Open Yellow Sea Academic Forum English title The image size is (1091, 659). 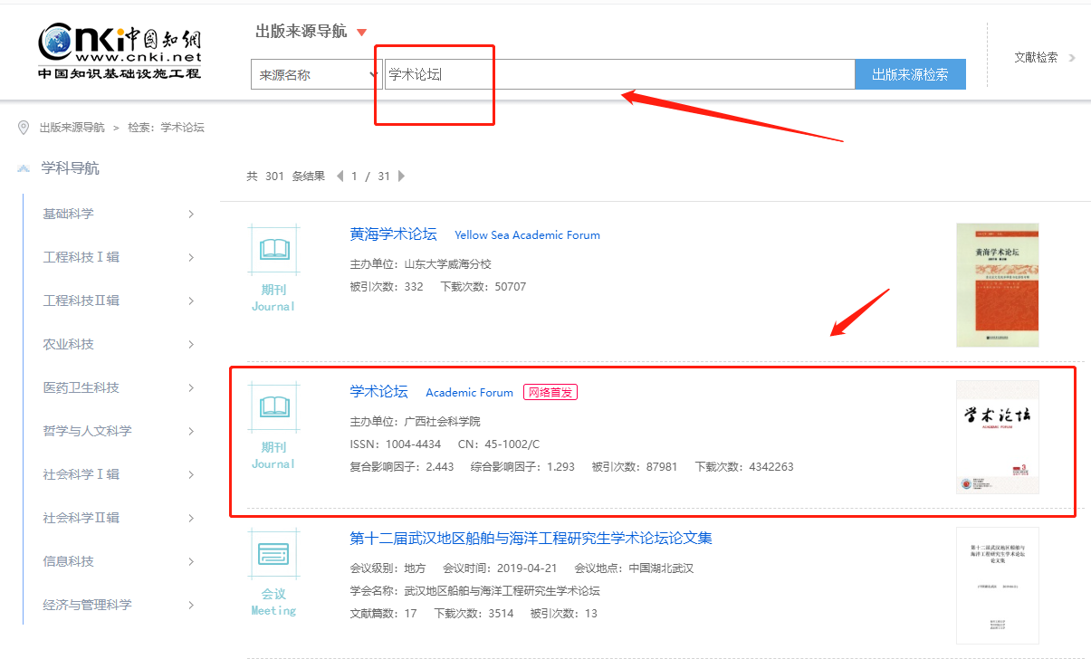coord(527,235)
